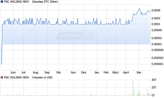Viewport: 164px width, 98px height.
Task: Select FBC HOLDING NEW in the volume legend
Action: pyautogui.click(x=16, y=77)
